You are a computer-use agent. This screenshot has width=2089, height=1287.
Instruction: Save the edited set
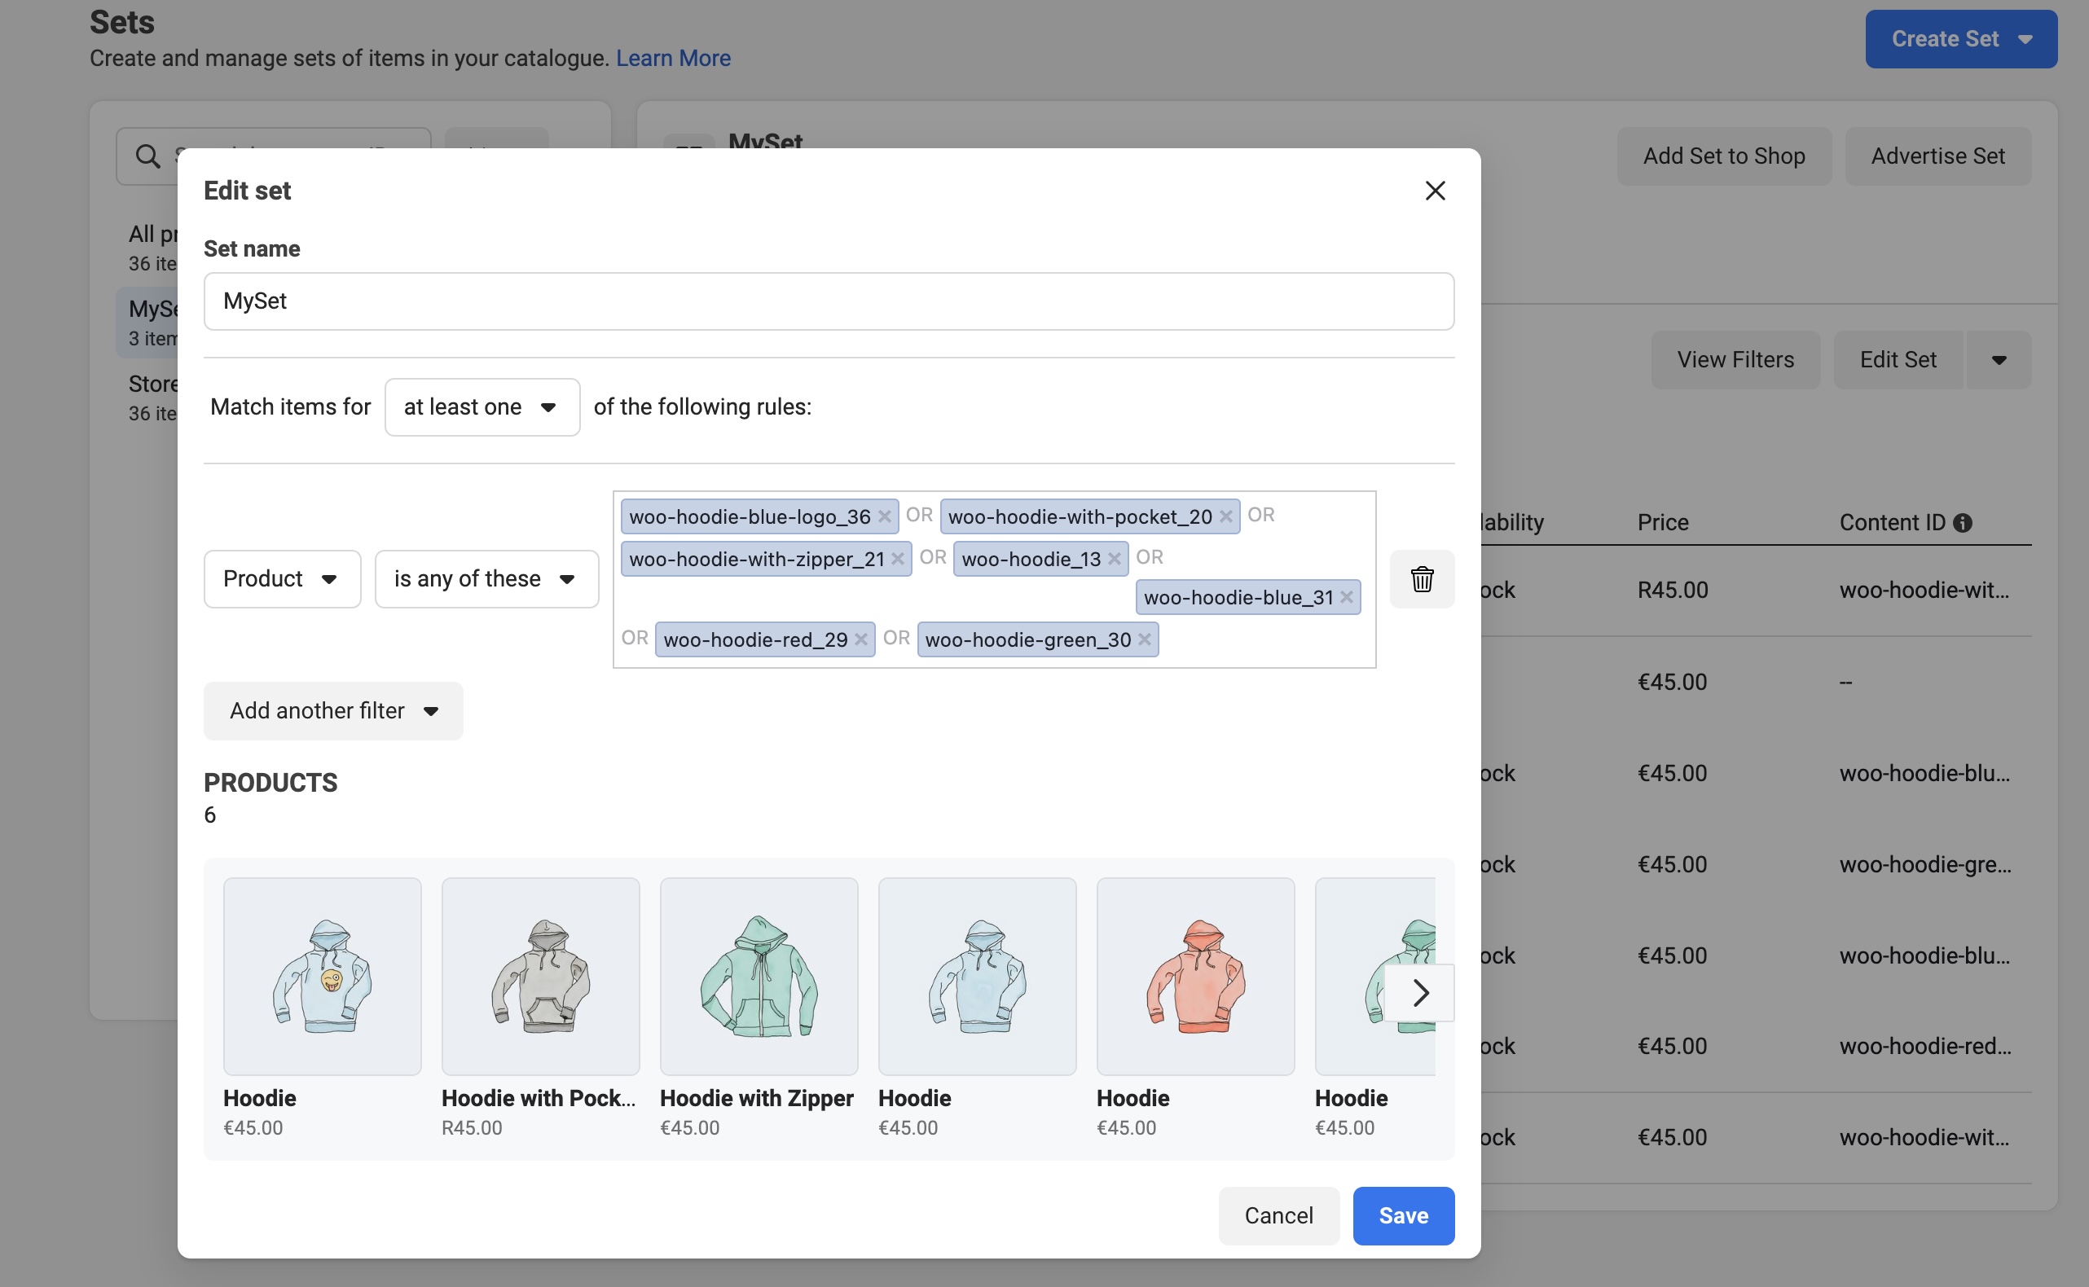[1403, 1215]
